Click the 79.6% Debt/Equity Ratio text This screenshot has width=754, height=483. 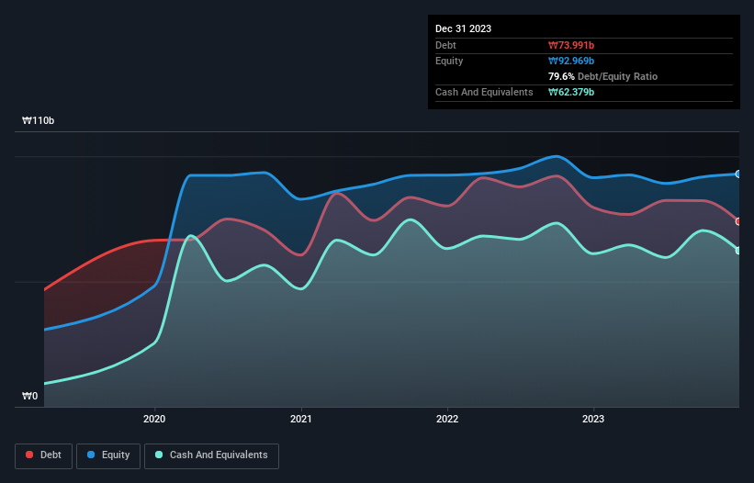[x=602, y=76]
